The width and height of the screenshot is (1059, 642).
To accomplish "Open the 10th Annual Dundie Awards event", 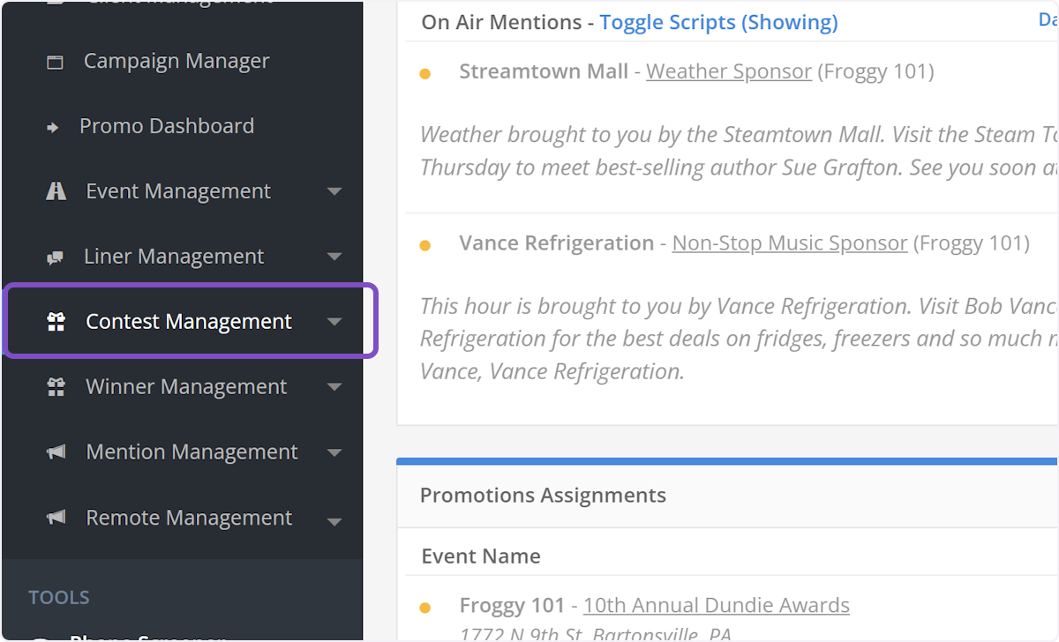I will point(717,606).
